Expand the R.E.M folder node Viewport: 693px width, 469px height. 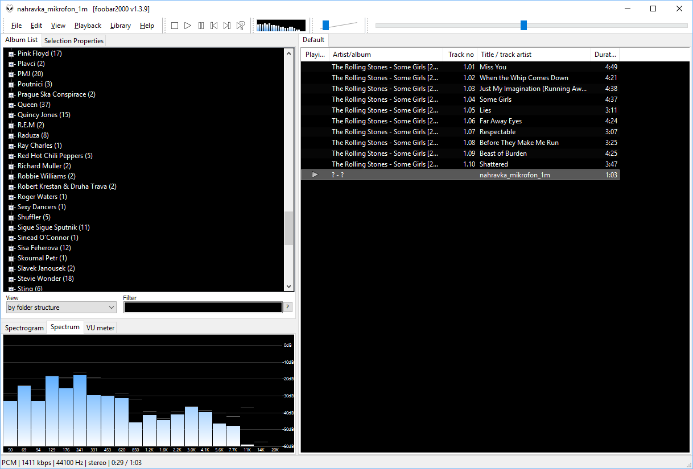[11, 126]
